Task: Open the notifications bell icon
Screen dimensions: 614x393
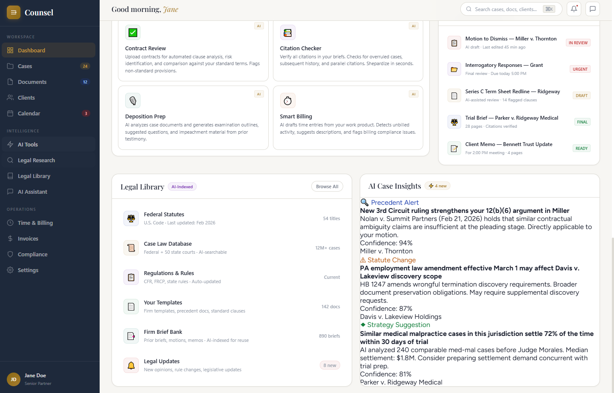Action: click(574, 9)
